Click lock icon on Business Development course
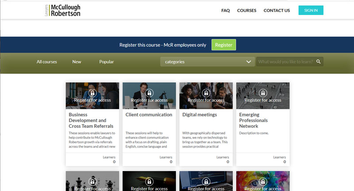The image size is (354, 191). point(92,93)
